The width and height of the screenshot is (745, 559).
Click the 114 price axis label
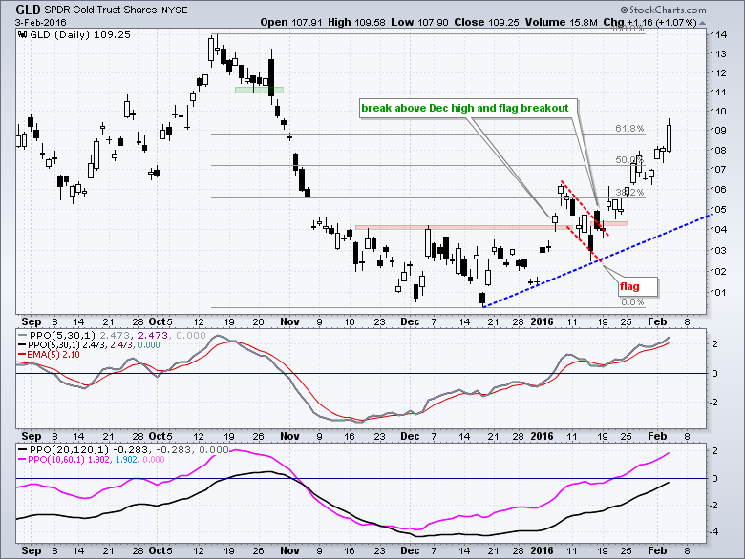coord(718,34)
